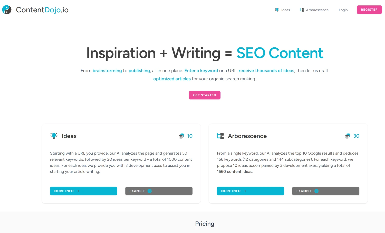The height and width of the screenshot is (233, 385).
Task: Click the coins icon next to 10
Action: 181,136
